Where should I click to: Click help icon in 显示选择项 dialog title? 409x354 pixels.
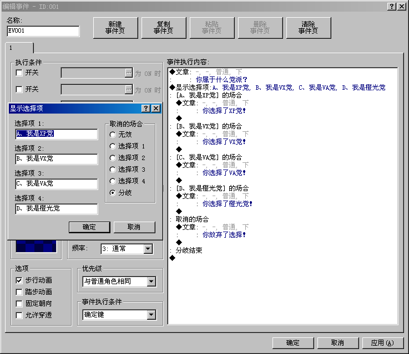tap(146, 108)
